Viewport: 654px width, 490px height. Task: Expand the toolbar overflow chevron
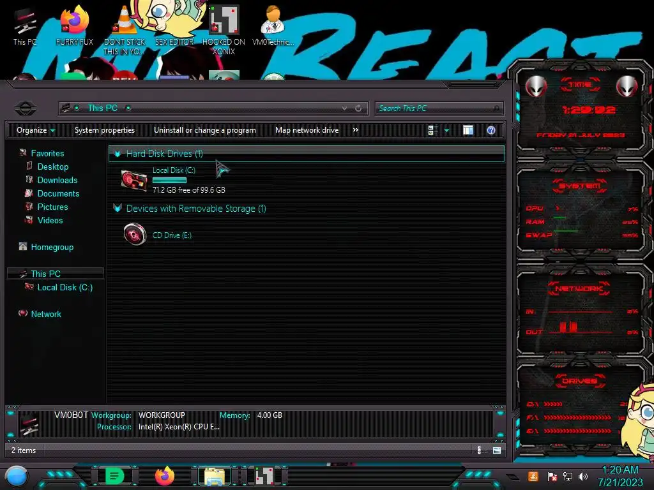click(355, 130)
